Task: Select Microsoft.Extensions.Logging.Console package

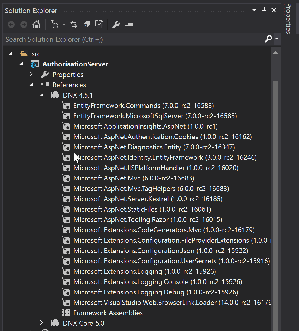Action: coord(158,281)
